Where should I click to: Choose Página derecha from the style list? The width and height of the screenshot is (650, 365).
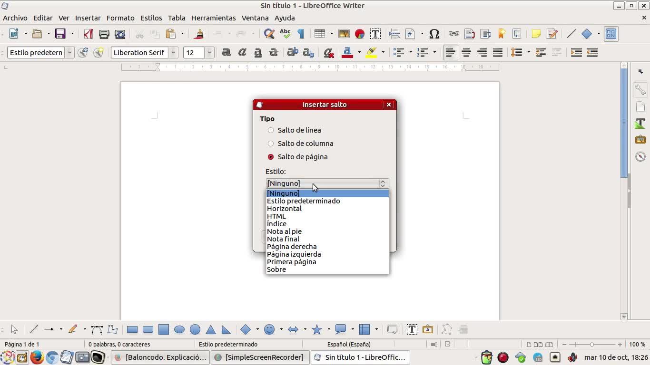click(x=292, y=247)
